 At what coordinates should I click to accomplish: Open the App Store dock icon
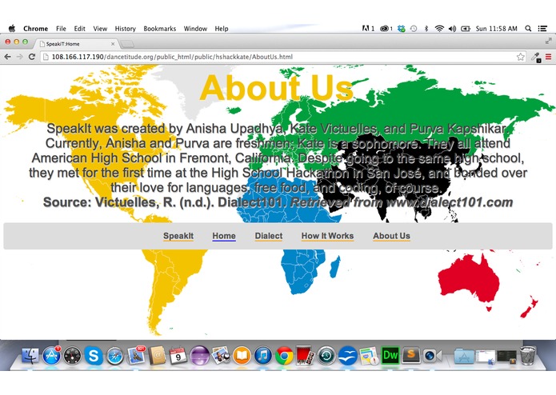52,356
